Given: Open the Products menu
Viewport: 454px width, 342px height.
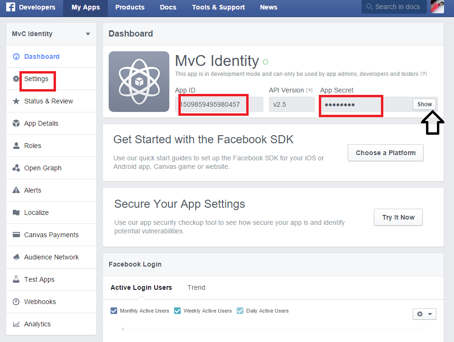Looking at the screenshot, I should [x=130, y=7].
